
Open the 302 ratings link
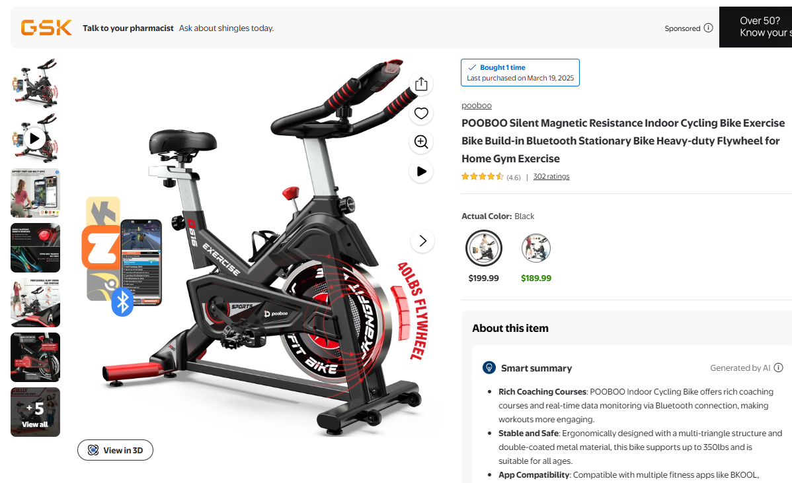pos(551,176)
